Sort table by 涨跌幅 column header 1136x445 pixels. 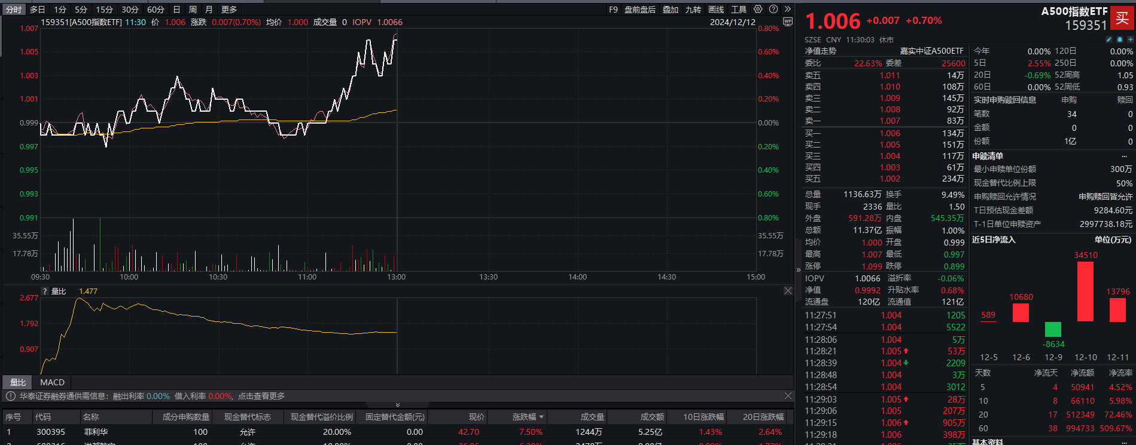(x=528, y=417)
